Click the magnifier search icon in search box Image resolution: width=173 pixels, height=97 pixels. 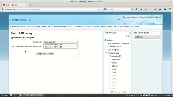tap(132, 9)
